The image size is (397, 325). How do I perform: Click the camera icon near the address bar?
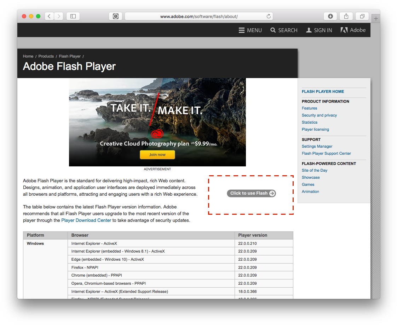pyautogui.click(x=115, y=16)
